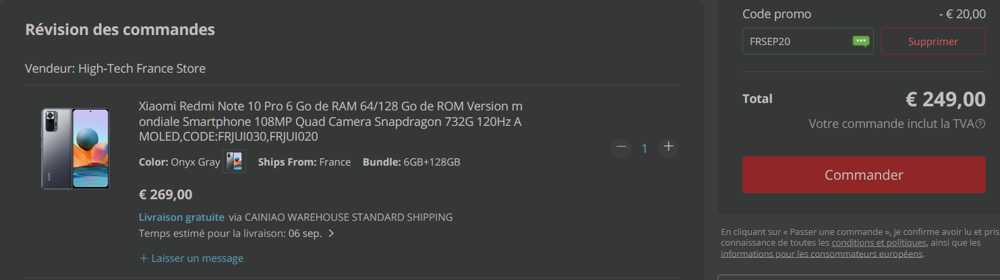This screenshot has height=280, width=1000.
Task: Expand the delivery time chevron arrow
Action: tap(331, 234)
